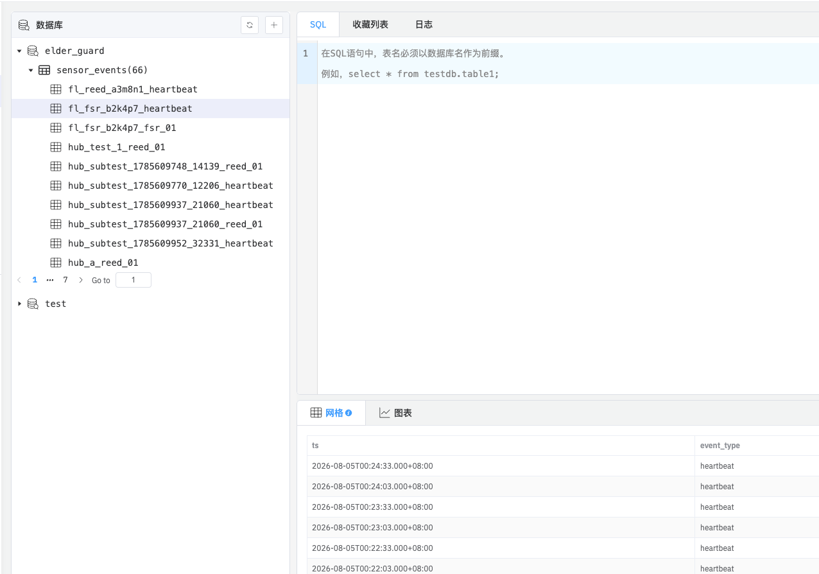Add a new database with plus button
This screenshot has width=819, height=574.
coord(274,25)
